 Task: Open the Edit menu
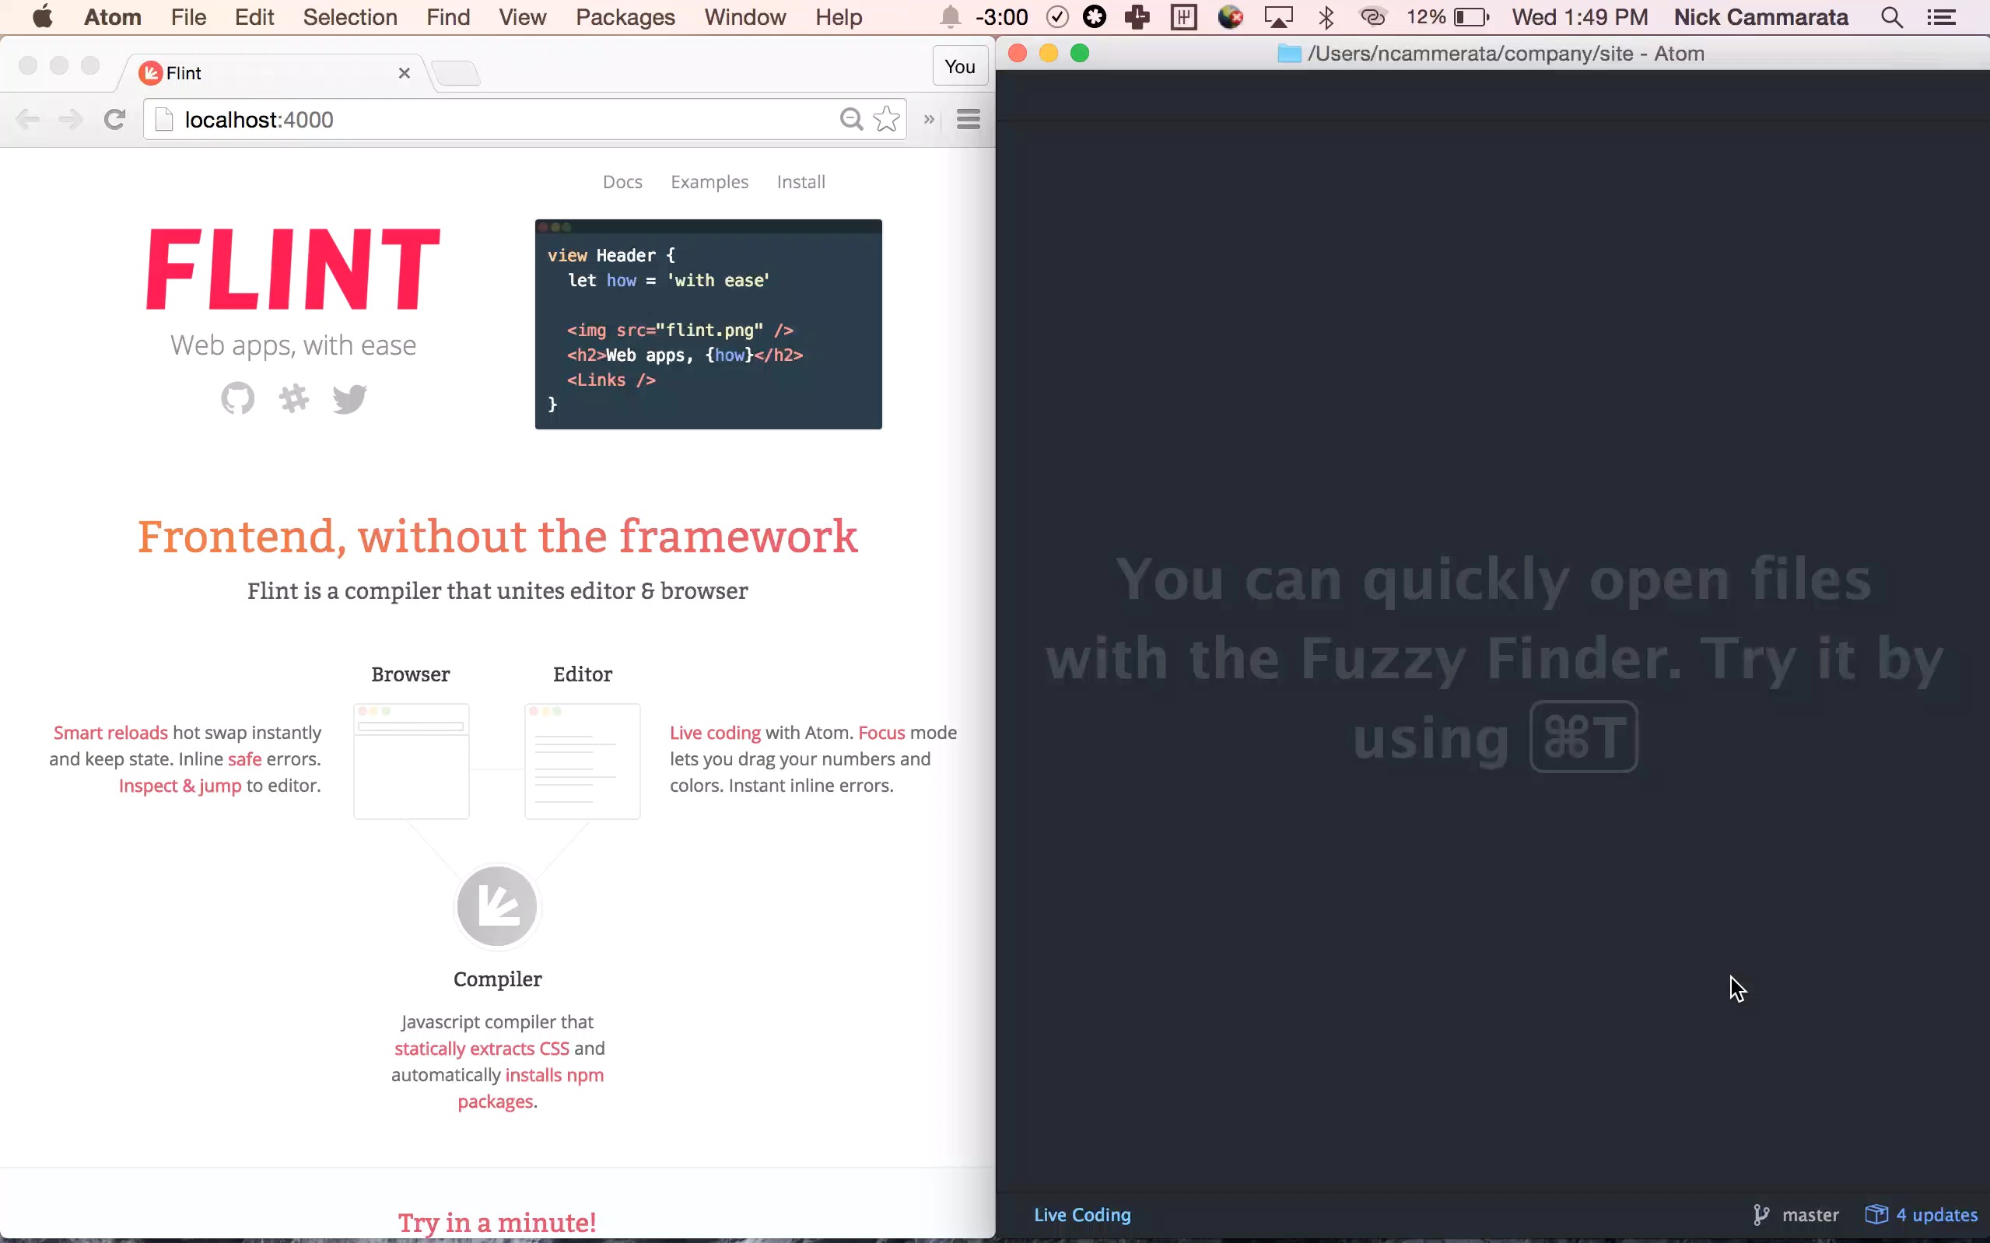pyautogui.click(x=254, y=16)
